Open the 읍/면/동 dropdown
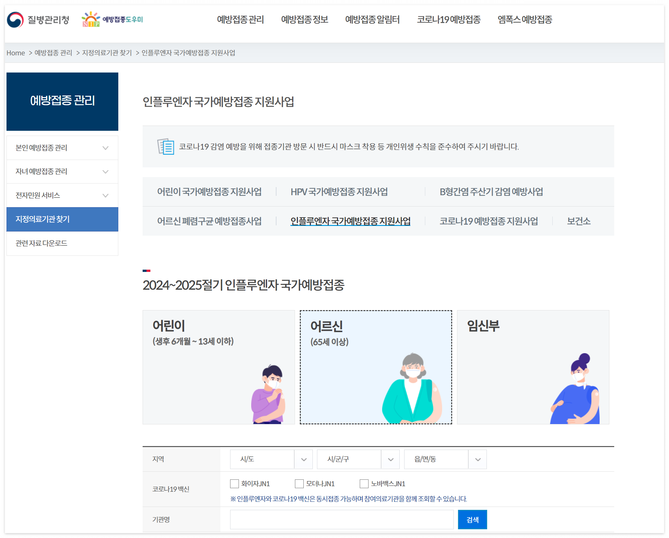669x538 pixels. click(445, 459)
